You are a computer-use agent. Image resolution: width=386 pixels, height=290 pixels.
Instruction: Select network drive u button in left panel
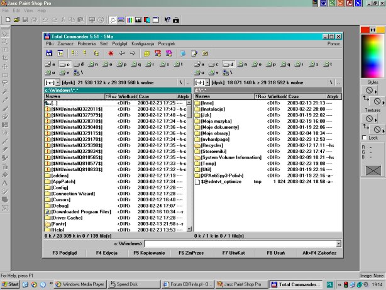click(x=50, y=72)
